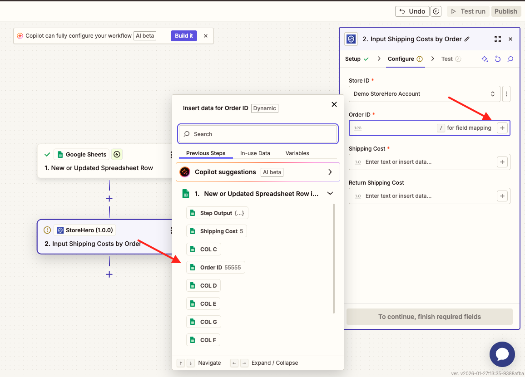Viewport: 525px width, 377px height.
Task: Click the Search field in insert data popup
Action: [x=258, y=134]
